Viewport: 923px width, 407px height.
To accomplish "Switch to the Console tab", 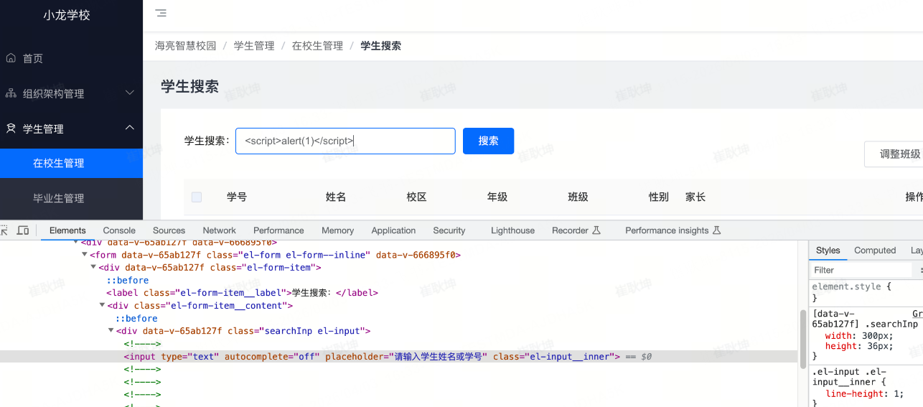I will (119, 230).
